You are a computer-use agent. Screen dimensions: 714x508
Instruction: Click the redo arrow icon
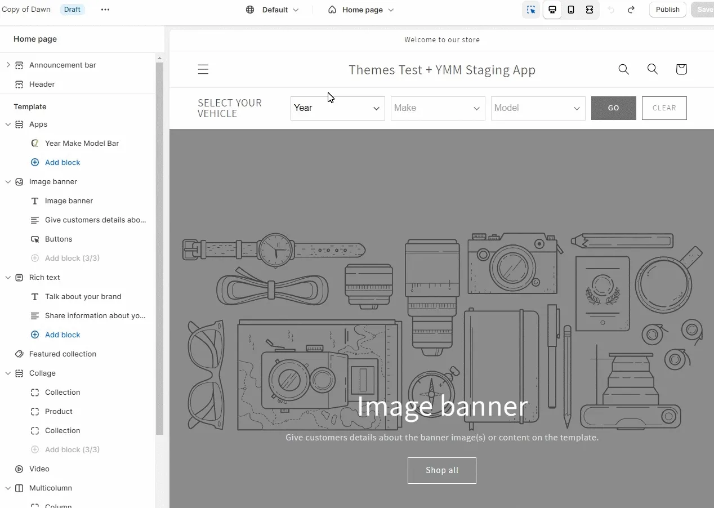click(x=631, y=10)
